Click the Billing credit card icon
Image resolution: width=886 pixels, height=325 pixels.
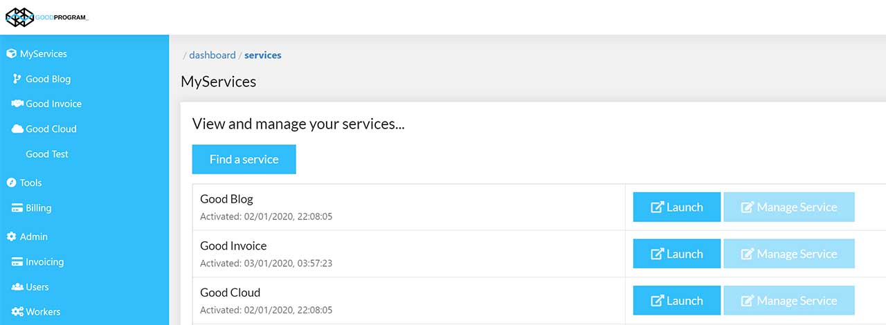tap(17, 208)
